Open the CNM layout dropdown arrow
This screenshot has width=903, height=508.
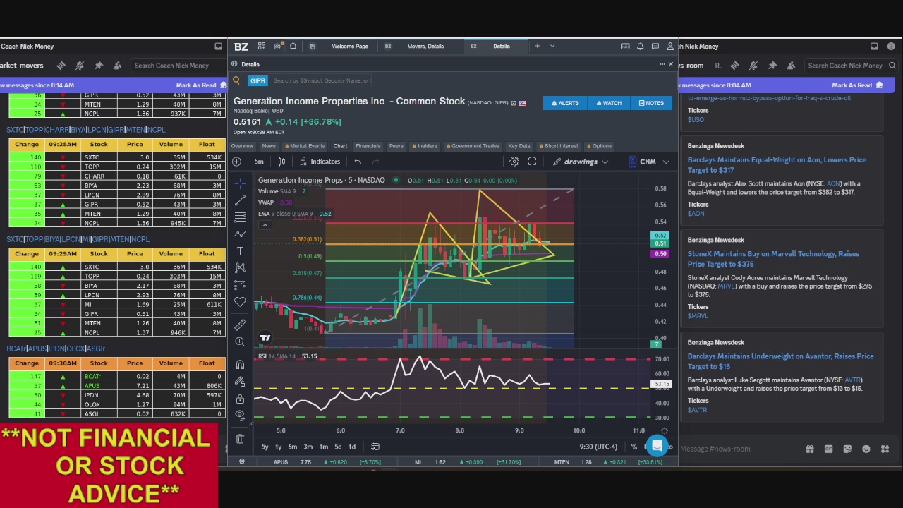666,162
